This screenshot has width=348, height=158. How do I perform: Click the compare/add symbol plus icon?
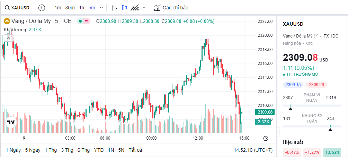pyautogui.click(x=42, y=8)
